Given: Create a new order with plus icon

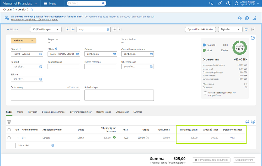Looking at the screenshot, I should point(253,30).
